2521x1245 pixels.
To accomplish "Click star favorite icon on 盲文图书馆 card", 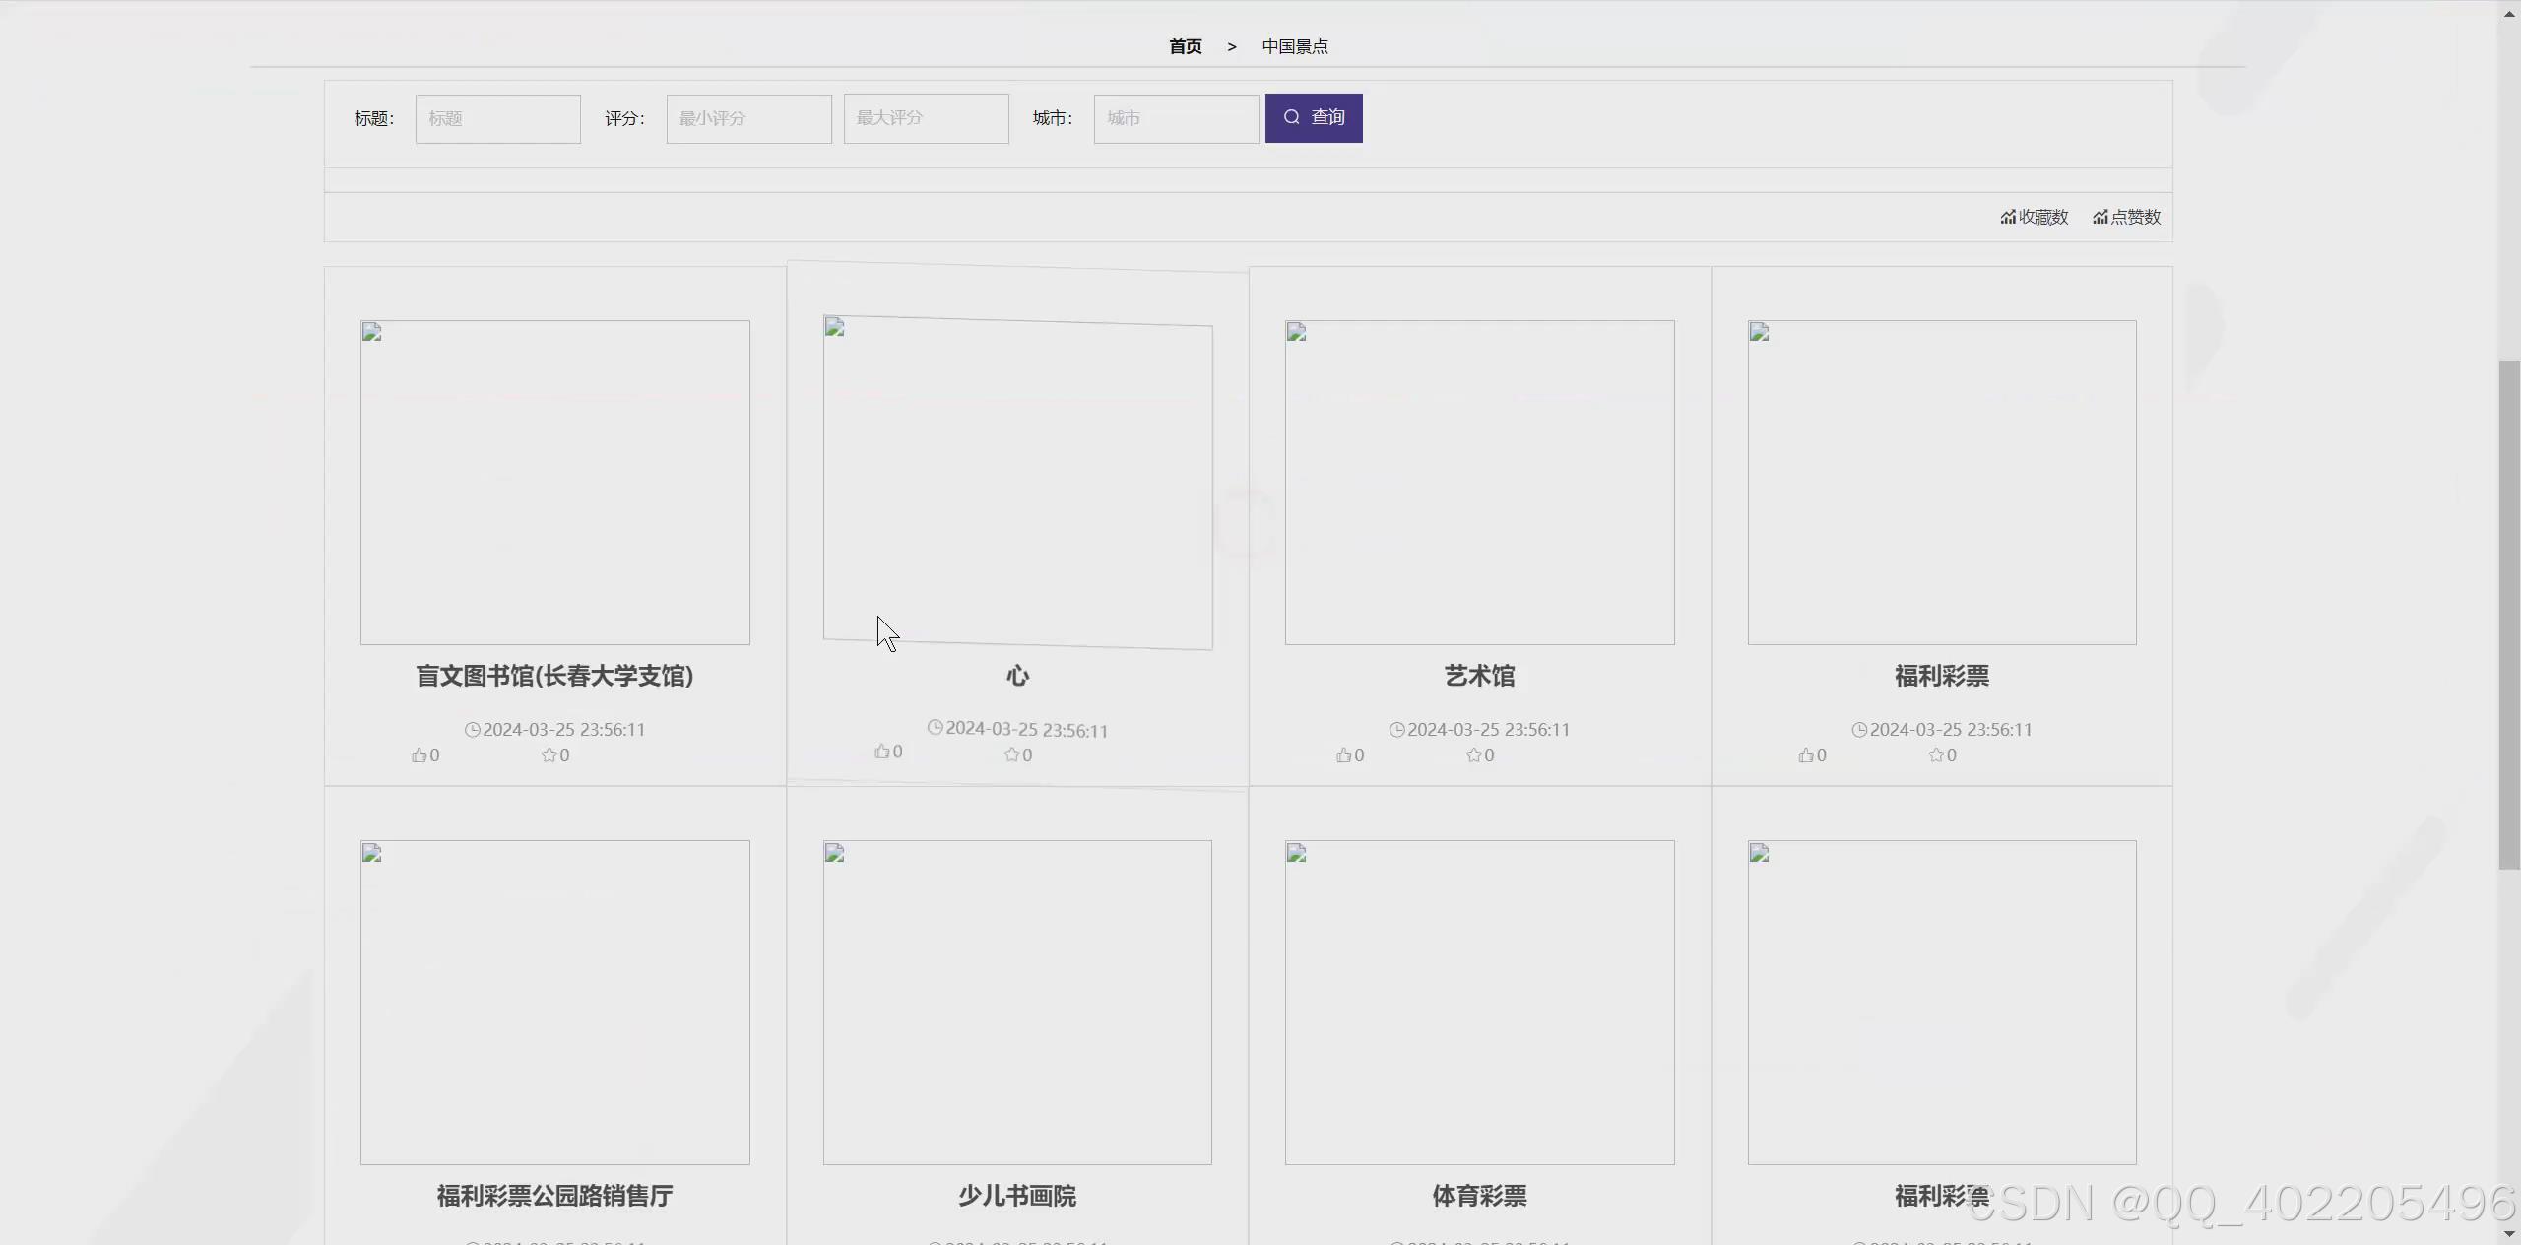I will (549, 755).
